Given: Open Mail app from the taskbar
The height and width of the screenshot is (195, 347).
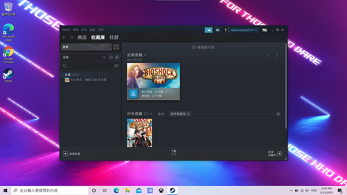Looking at the screenshot, I should pyautogui.click(x=139, y=190).
